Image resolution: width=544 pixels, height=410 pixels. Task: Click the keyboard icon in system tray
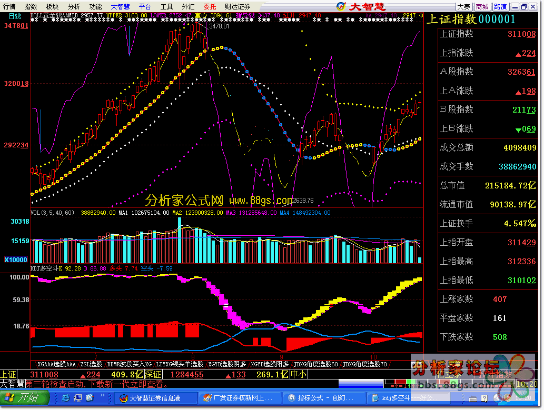click(x=472, y=398)
